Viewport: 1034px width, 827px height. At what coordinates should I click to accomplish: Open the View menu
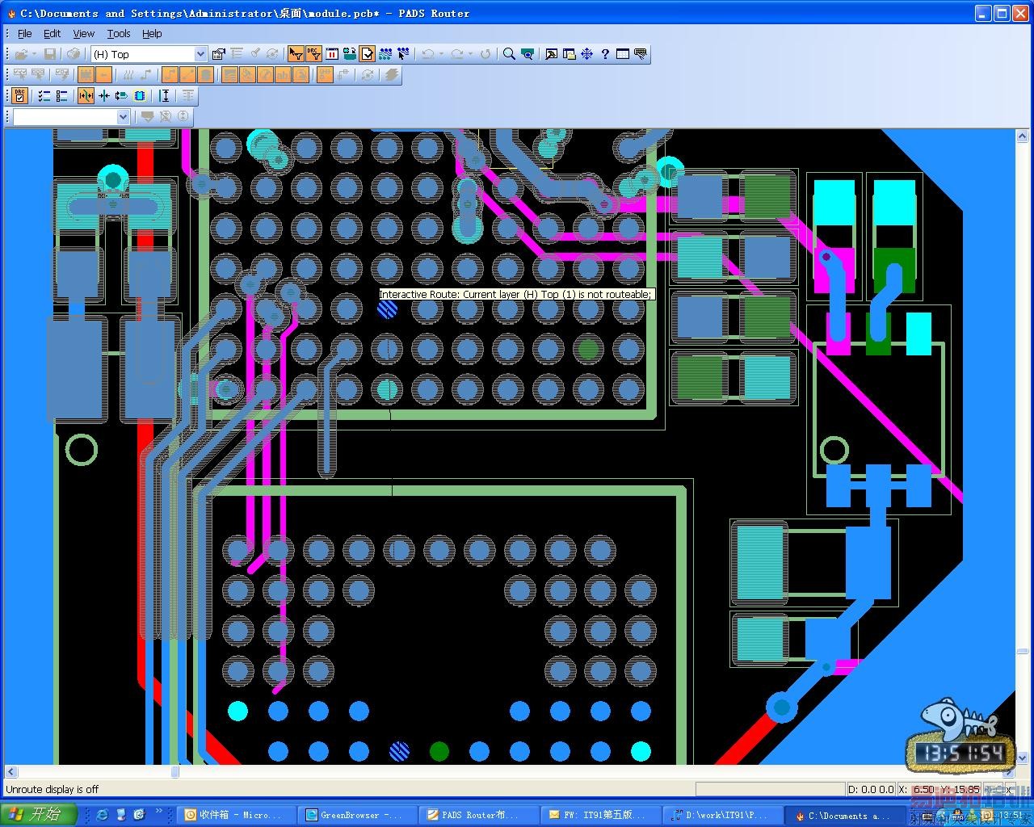[83, 33]
